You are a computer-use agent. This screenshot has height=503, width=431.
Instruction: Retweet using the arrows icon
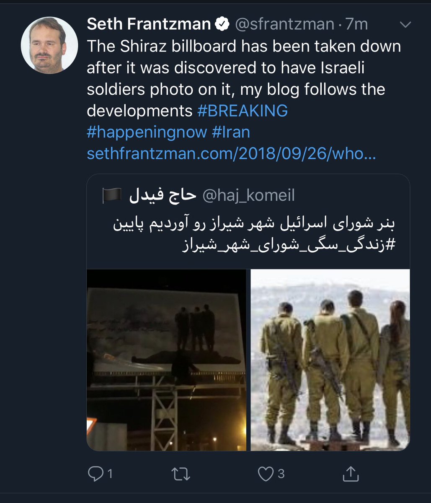click(181, 474)
